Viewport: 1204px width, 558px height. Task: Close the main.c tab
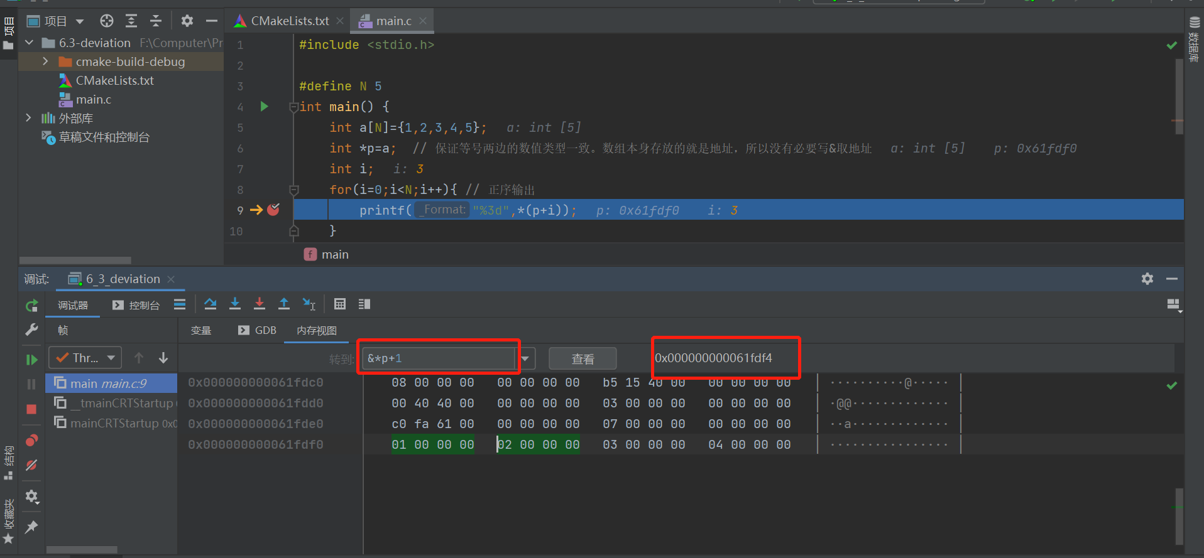[423, 21]
